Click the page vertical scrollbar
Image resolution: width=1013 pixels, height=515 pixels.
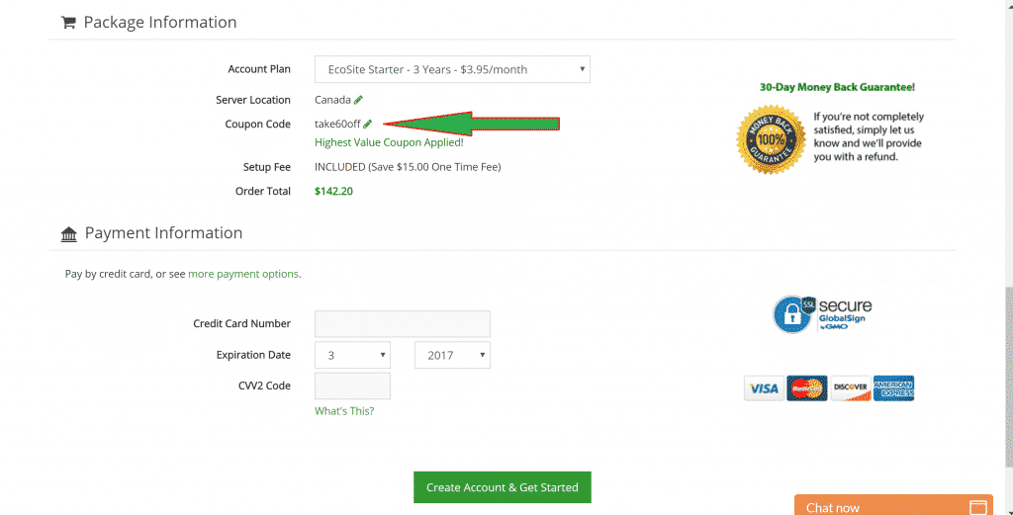1009,376
